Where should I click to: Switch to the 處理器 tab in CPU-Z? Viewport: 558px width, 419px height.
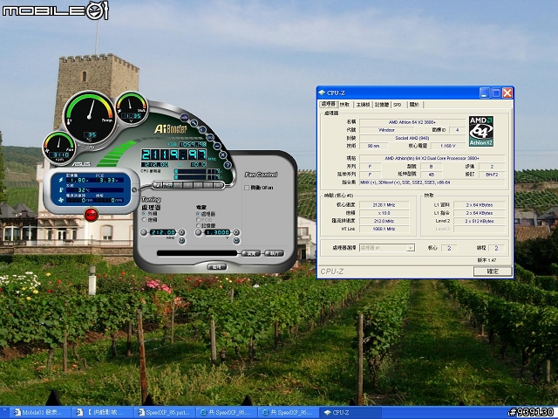click(328, 104)
